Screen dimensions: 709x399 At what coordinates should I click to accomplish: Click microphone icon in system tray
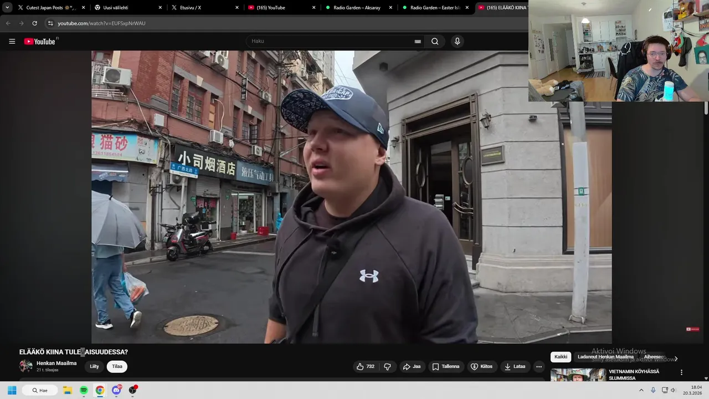pyautogui.click(x=653, y=390)
